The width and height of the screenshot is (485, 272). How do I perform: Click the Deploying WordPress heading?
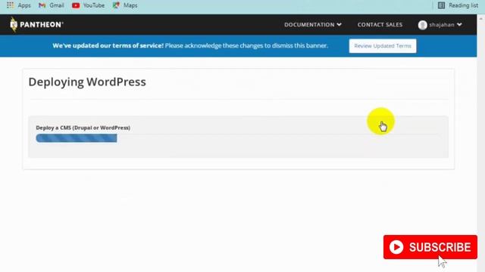[x=87, y=82]
